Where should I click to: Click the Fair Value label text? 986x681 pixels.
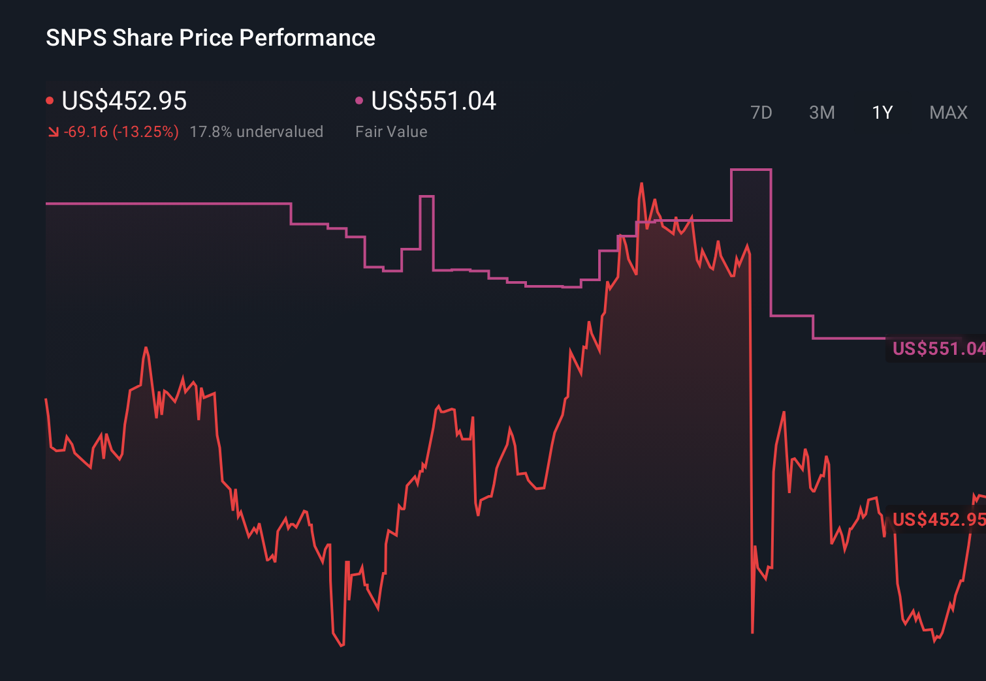pyautogui.click(x=390, y=131)
